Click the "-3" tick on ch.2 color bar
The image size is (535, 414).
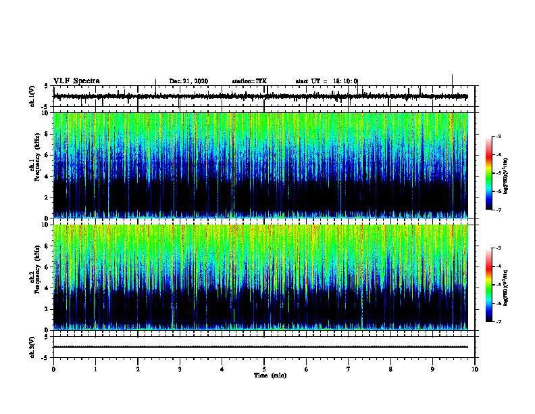point(499,248)
